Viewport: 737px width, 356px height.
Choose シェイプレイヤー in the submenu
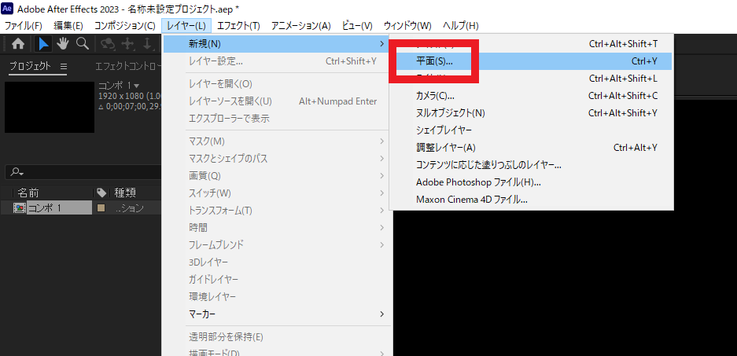point(531,130)
